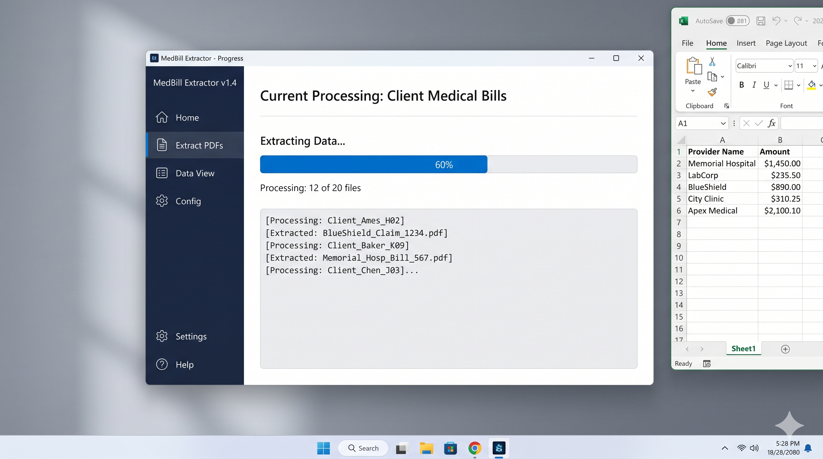Expand Underline style dropdown arrow

coord(776,85)
